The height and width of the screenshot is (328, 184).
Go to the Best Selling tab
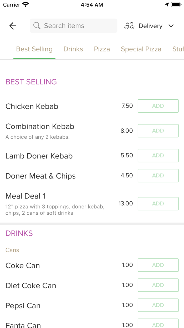(x=34, y=49)
